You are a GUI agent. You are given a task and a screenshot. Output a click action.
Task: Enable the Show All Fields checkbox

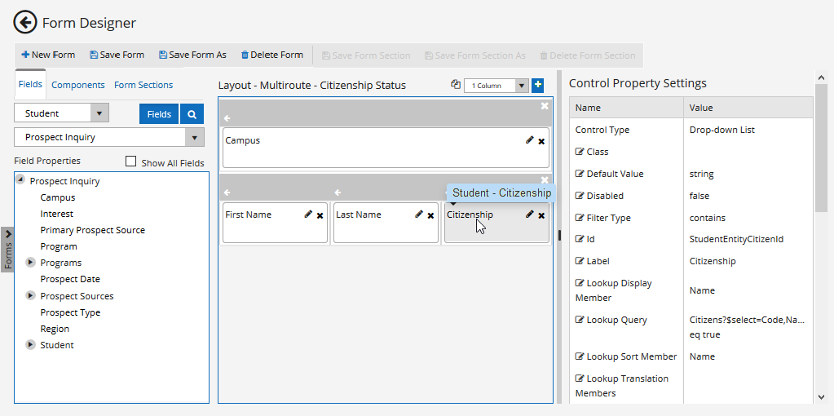coord(130,162)
